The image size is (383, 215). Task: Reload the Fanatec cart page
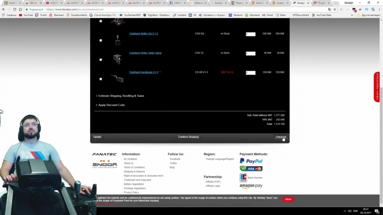pyautogui.click(x=15, y=9)
